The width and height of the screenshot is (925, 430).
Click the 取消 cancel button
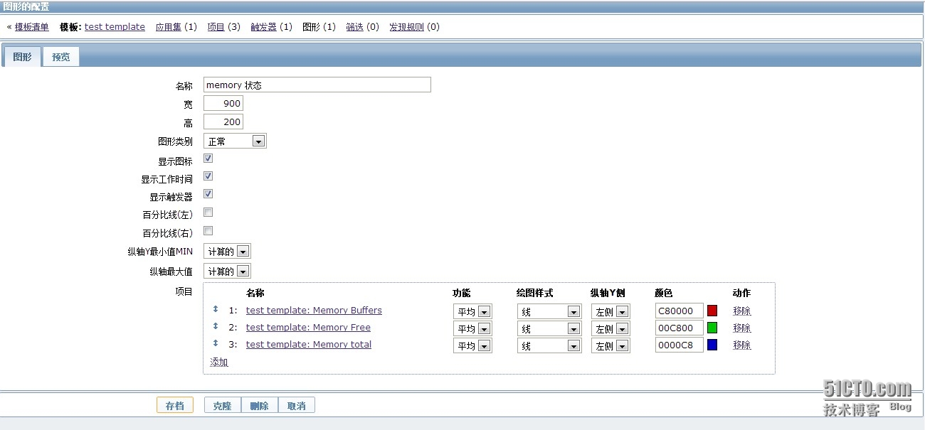coord(296,405)
